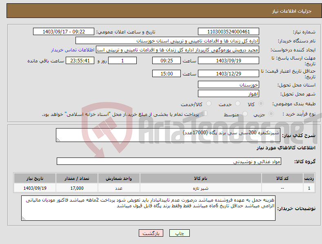Select the متوسط purchase type radio
Image resolution: width=322 pixels, height=244 pixels.
pyautogui.click(x=245, y=113)
